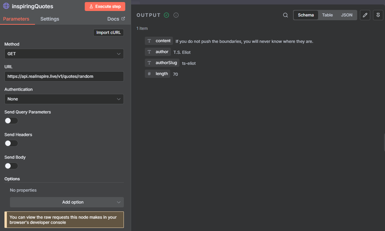Click the green success checkmark icon

coord(166,15)
